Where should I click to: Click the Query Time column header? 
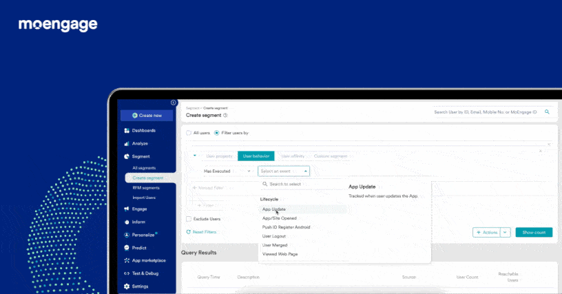(x=209, y=277)
